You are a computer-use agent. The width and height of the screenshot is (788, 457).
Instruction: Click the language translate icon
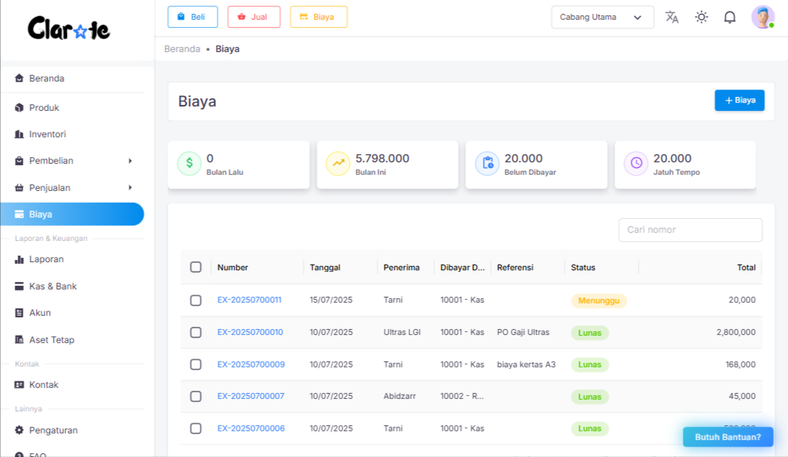672,17
